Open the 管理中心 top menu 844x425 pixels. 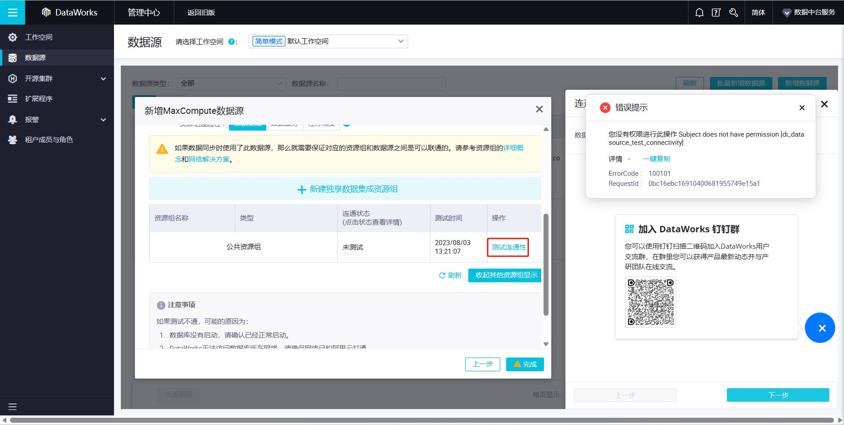pyautogui.click(x=144, y=12)
